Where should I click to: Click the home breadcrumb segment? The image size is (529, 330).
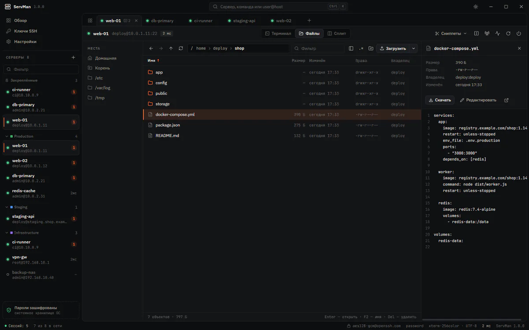click(x=201, y=48)
